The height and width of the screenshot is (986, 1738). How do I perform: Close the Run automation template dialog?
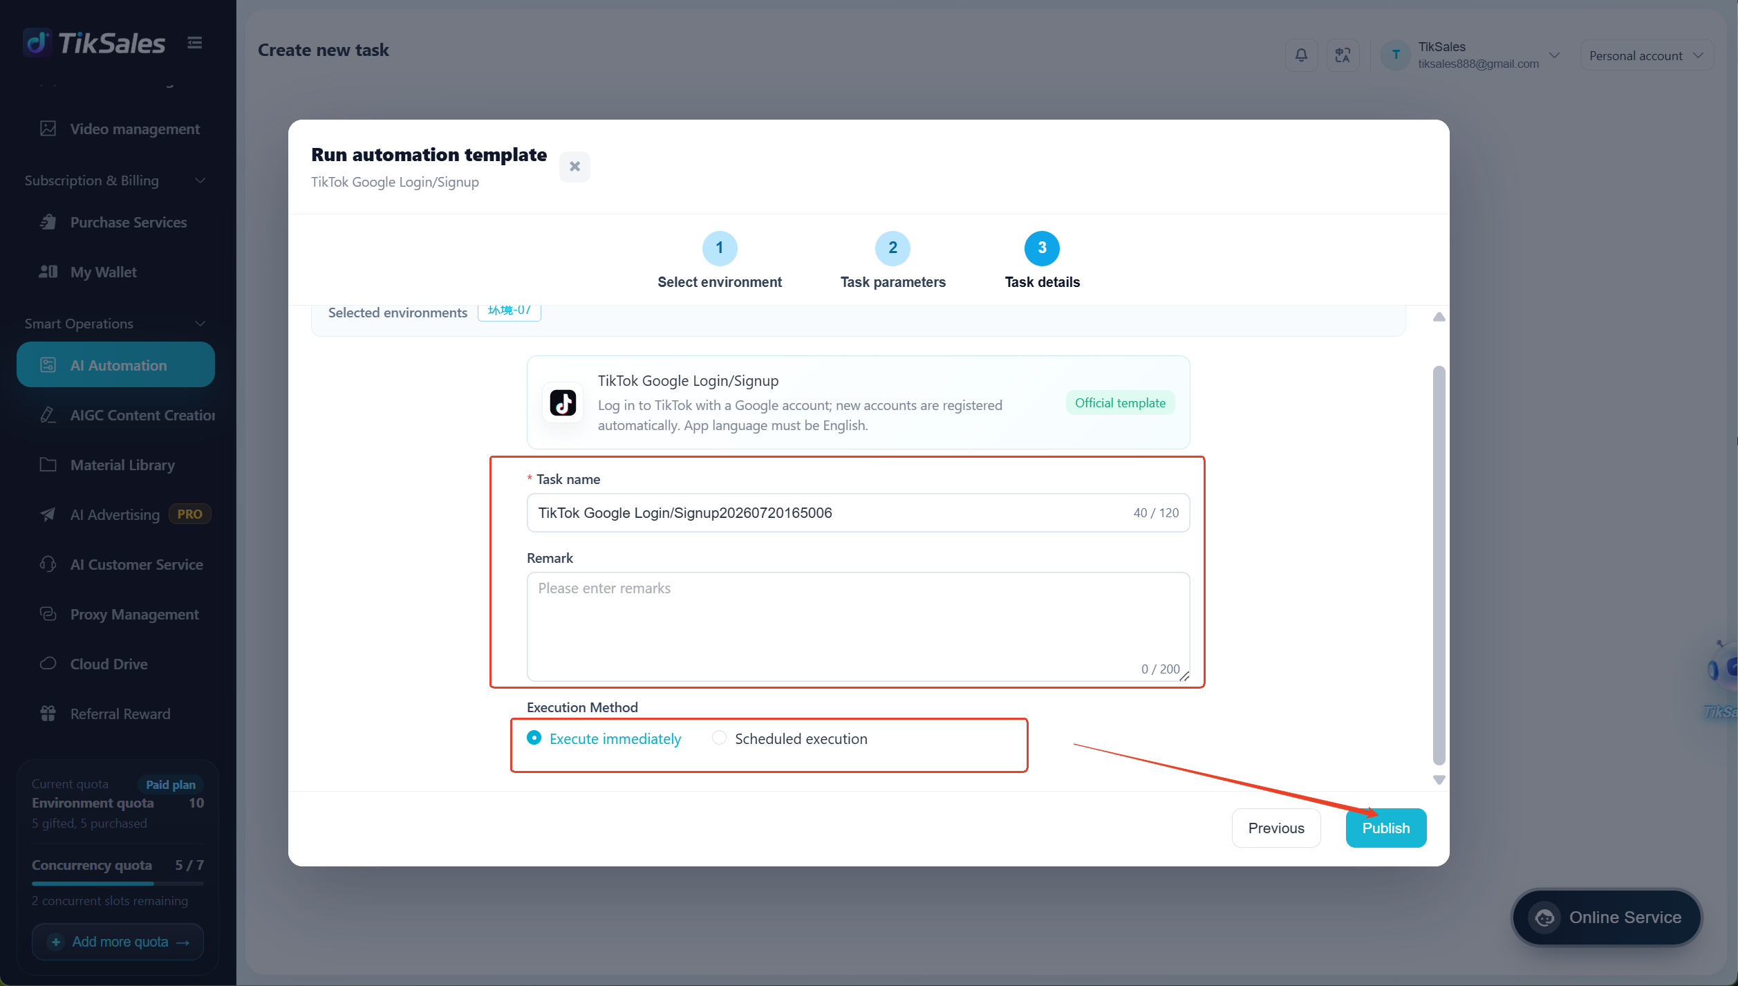(x=574, y=167)
